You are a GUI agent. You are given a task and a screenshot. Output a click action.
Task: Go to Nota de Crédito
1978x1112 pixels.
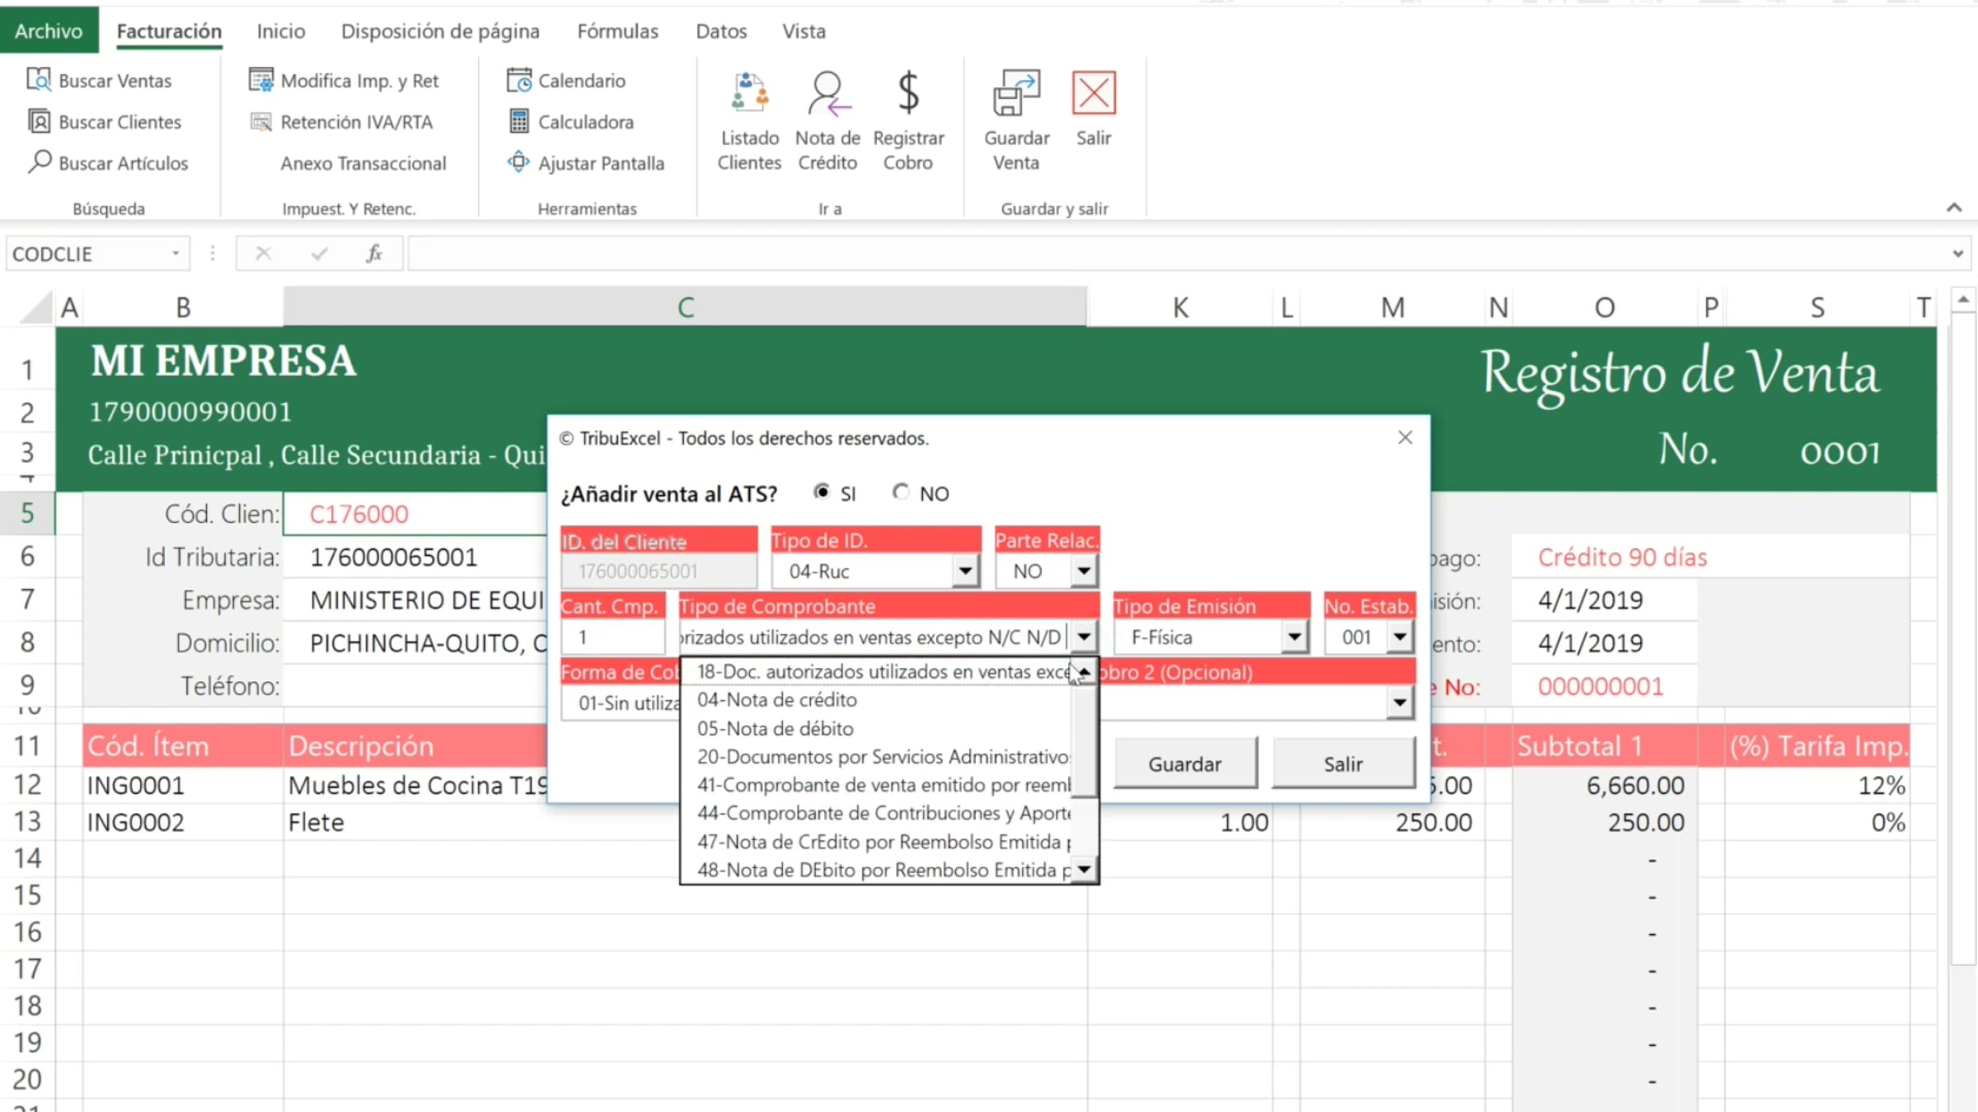(827, 121)
